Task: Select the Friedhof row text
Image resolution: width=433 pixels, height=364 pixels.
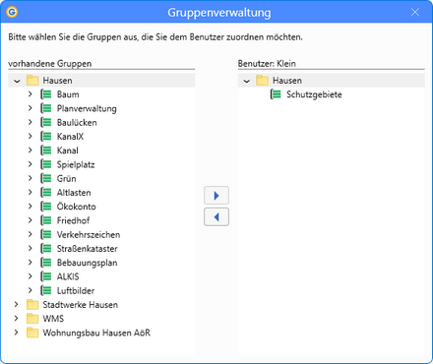Action: click(x=73, y=220)
